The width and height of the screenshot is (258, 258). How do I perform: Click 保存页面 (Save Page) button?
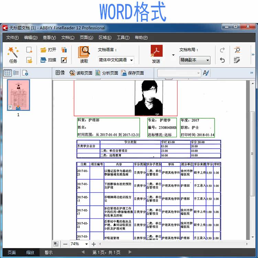tap(132, 73)
